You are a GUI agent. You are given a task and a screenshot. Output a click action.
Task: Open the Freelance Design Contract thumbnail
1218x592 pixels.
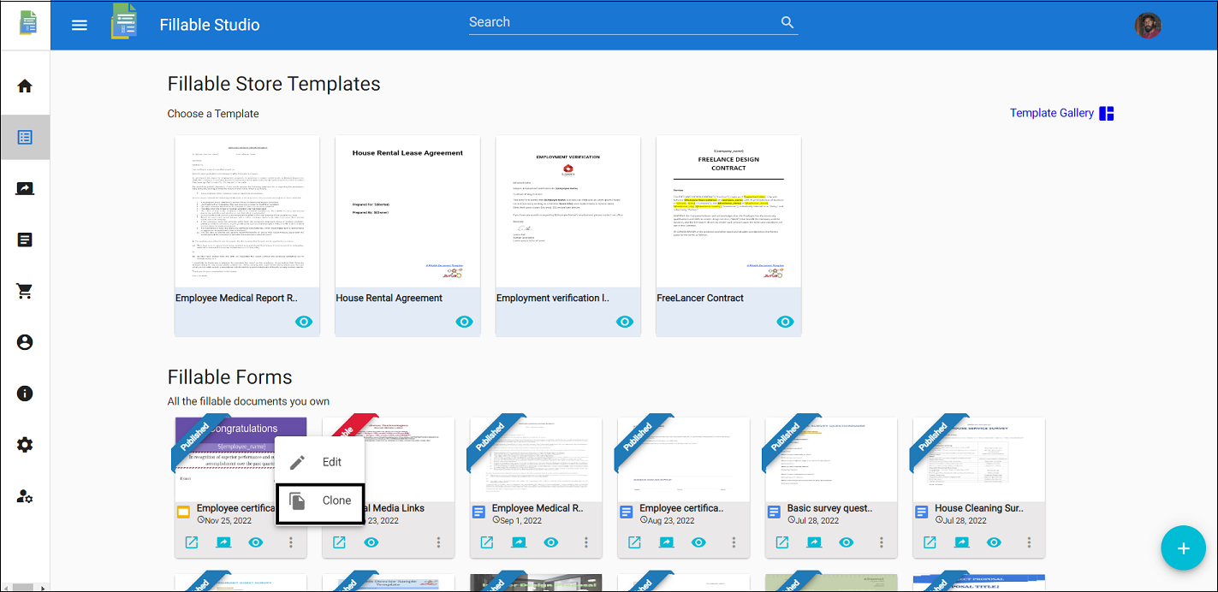tap(728, 211)
